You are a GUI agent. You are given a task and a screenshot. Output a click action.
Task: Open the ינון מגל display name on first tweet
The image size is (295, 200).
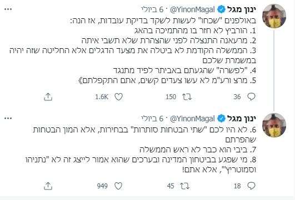pos(242,9)
